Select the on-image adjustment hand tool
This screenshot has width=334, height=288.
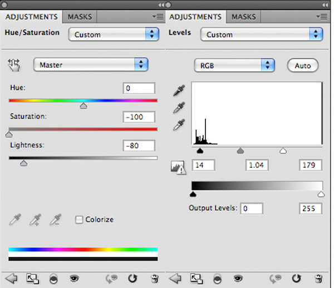pyautogui.click(x=13, y=65)
